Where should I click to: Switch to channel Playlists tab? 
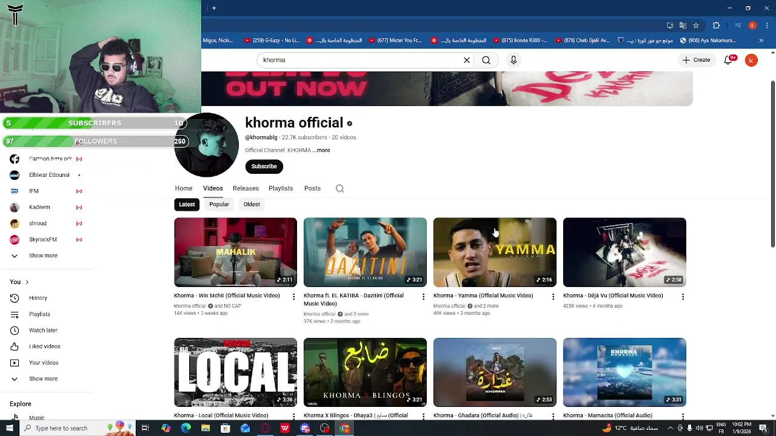[281, 188]
